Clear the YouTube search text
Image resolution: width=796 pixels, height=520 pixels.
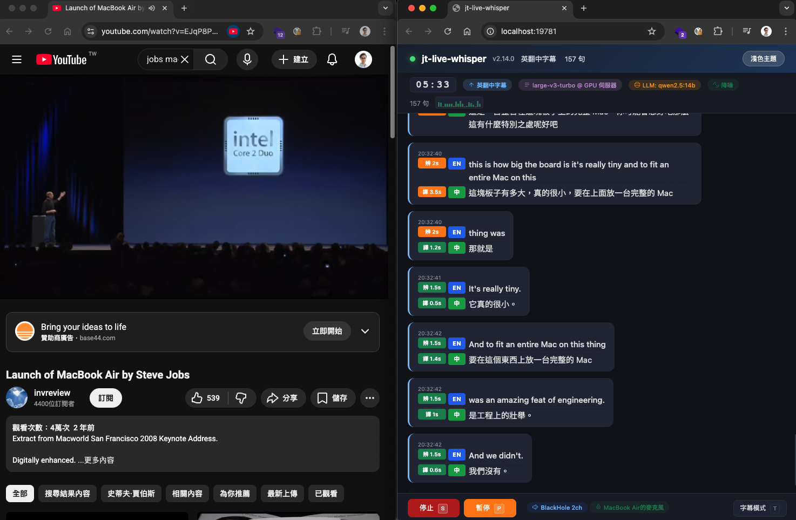185,59
